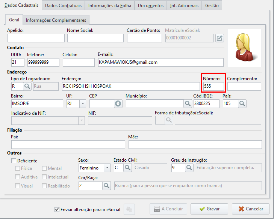274x219 pixels.
Task: Open the Cor/Raça search magnifier
Action: pyautogui.click(x=106, y=186)
